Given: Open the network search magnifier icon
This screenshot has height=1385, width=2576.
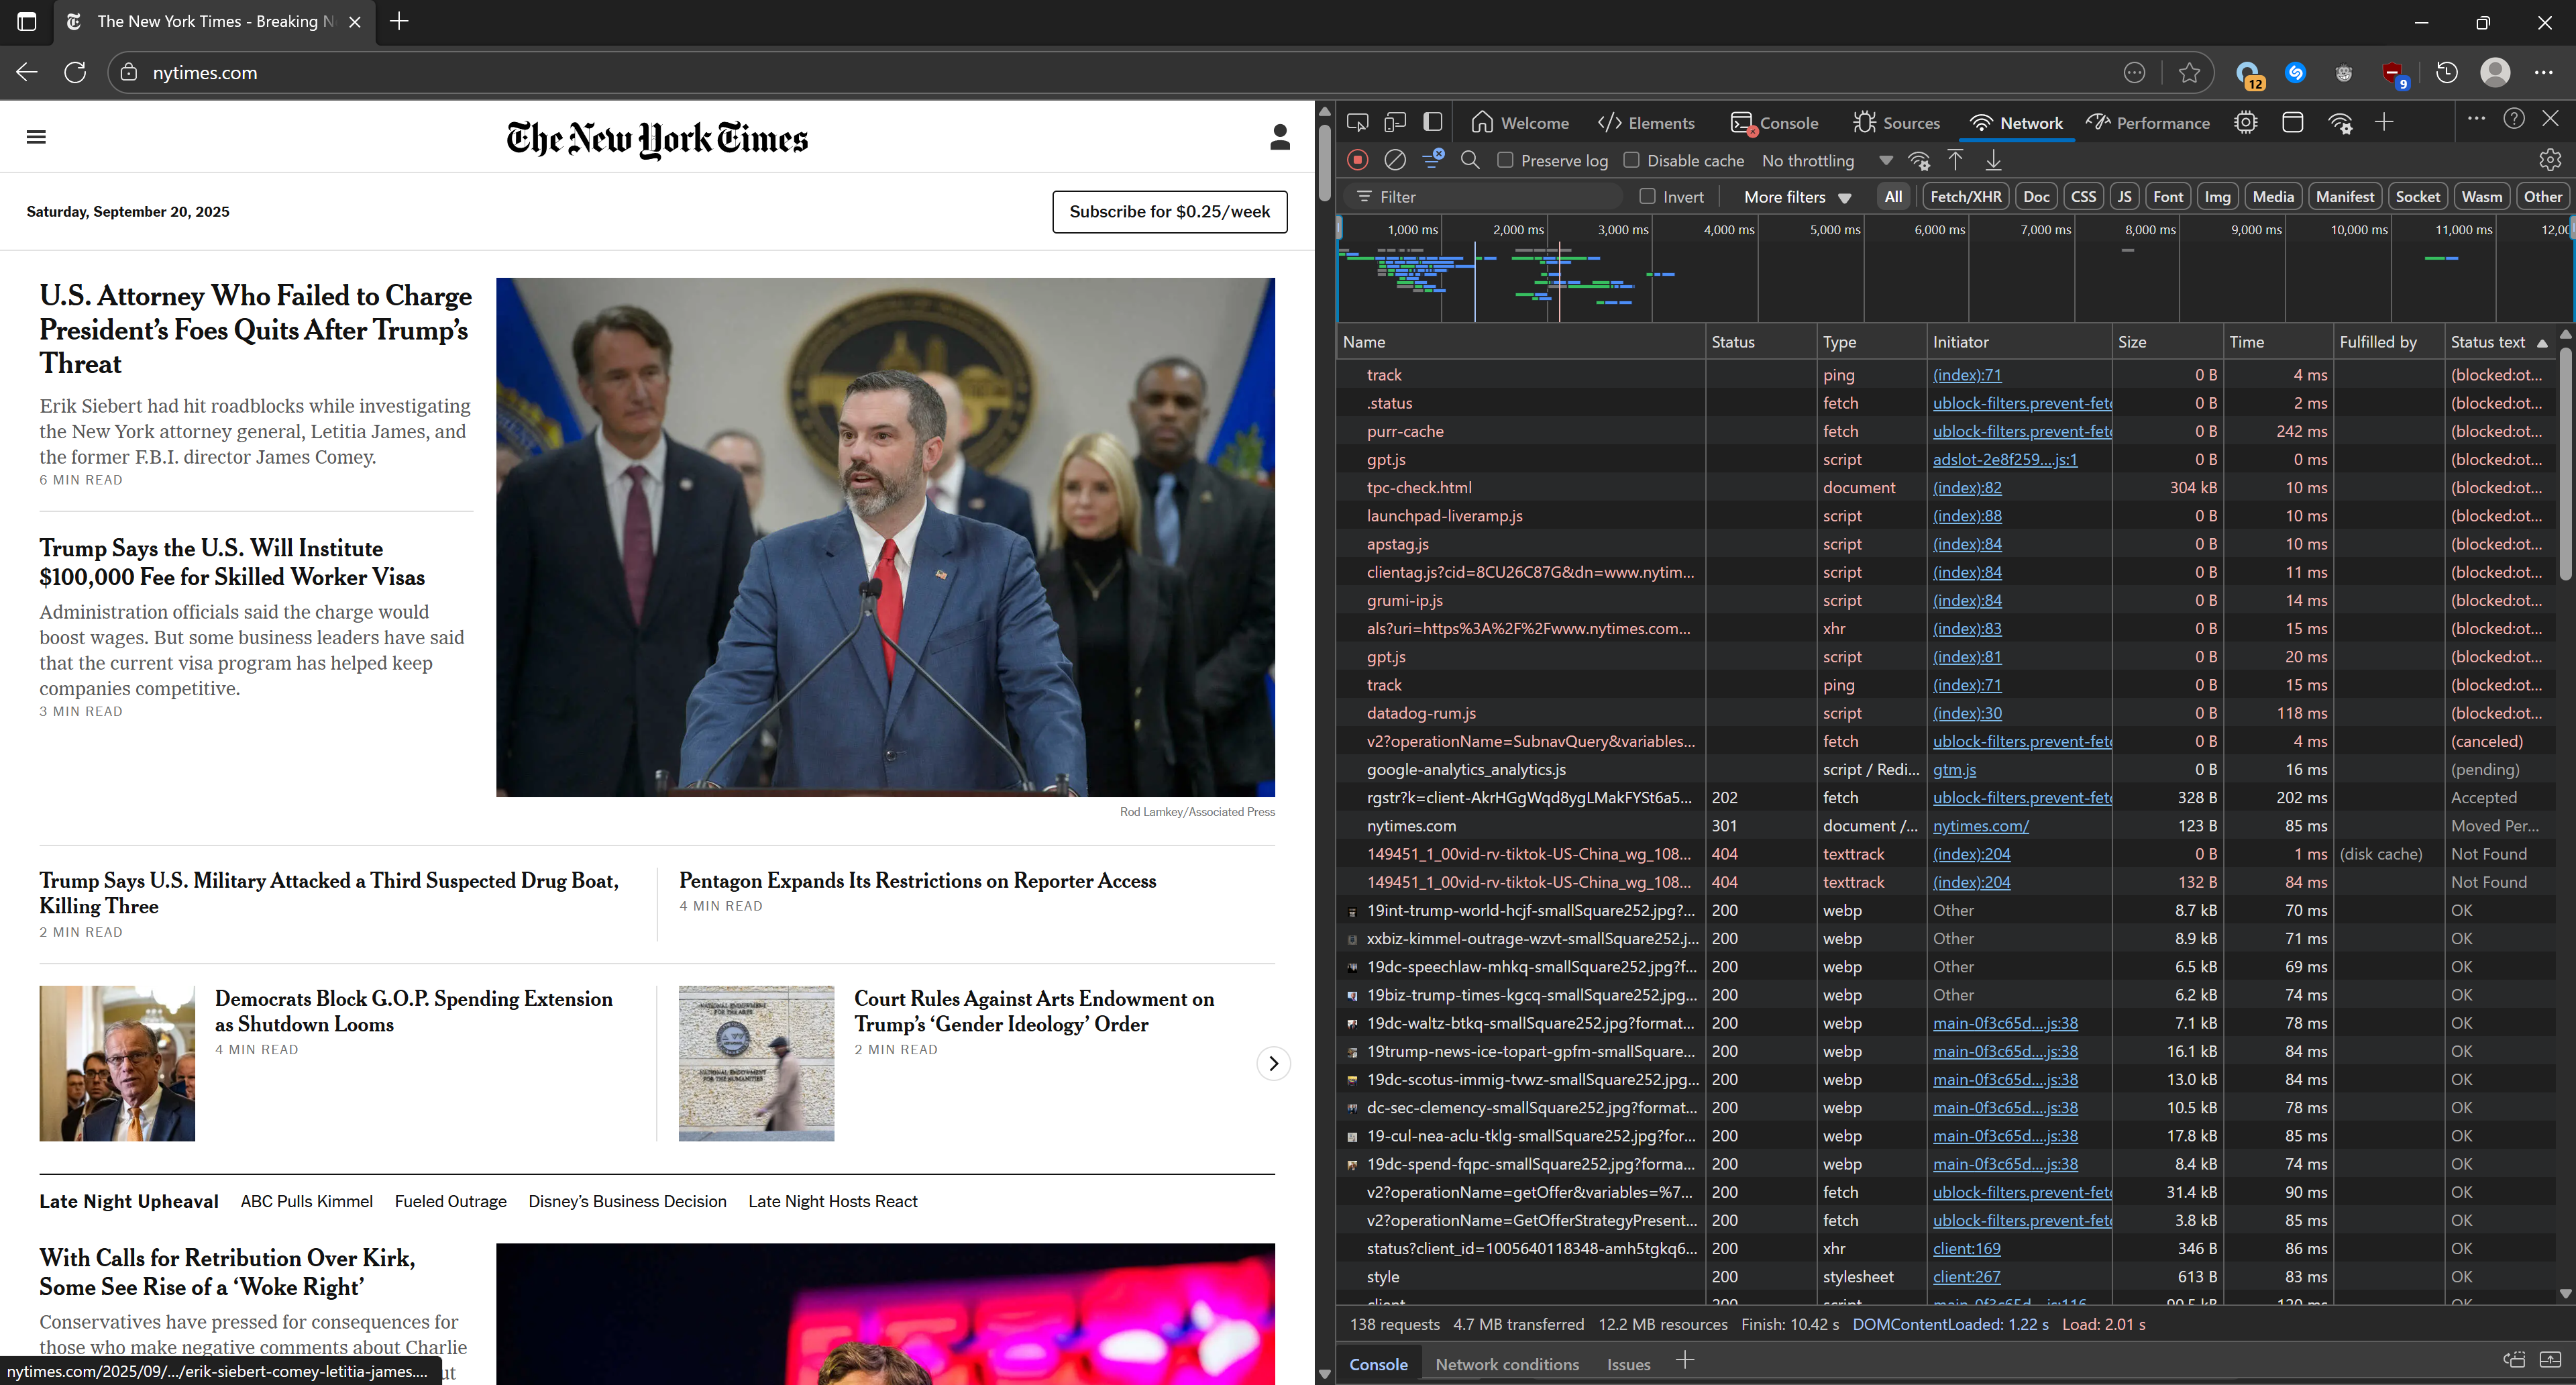Looking at the screenshot, I should [x=1470, y=160].
